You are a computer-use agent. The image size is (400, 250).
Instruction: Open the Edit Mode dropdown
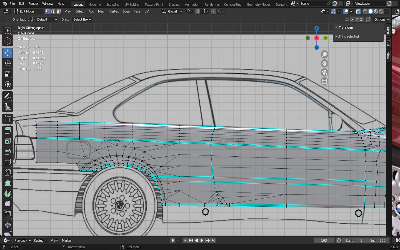[28, 11]
